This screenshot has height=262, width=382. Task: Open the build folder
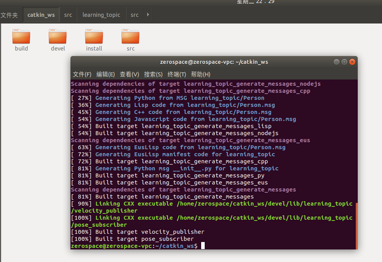click(21, 40)
